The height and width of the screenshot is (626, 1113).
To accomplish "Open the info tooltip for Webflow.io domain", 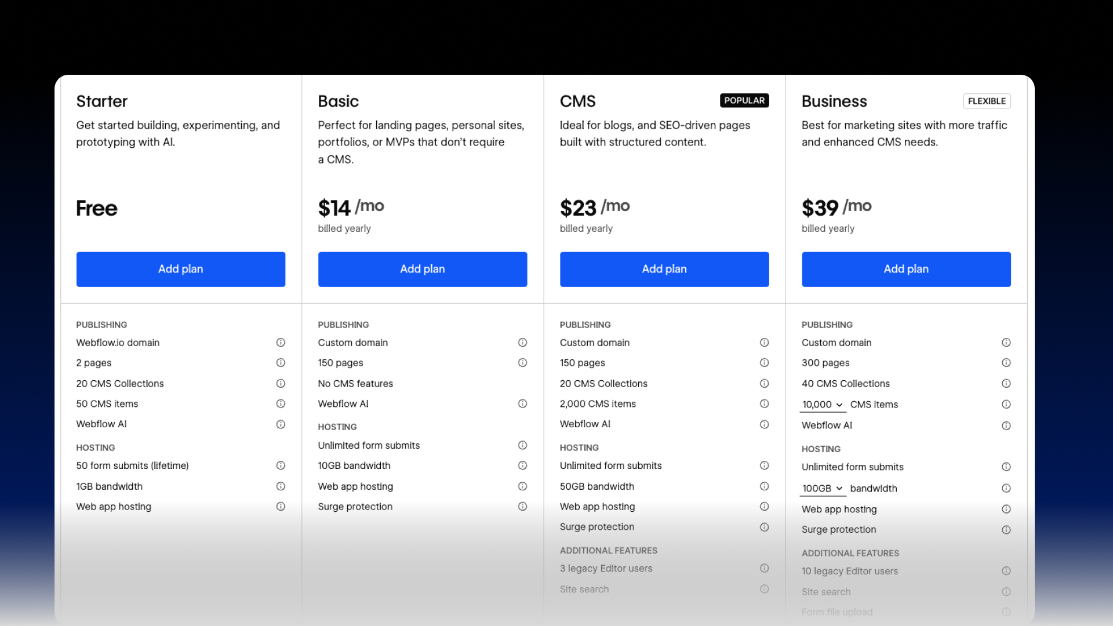I will coord(281,343).
